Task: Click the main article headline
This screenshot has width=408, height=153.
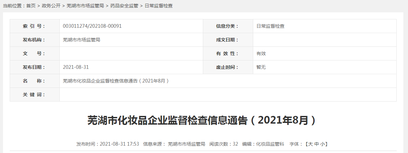Action: [x=201, y=120]
